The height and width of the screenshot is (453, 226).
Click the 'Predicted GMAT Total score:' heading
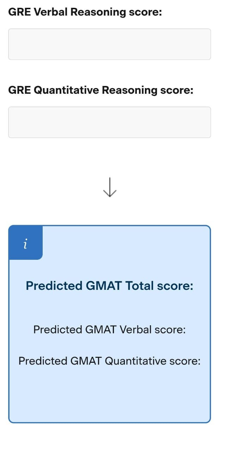click(110, 285)
